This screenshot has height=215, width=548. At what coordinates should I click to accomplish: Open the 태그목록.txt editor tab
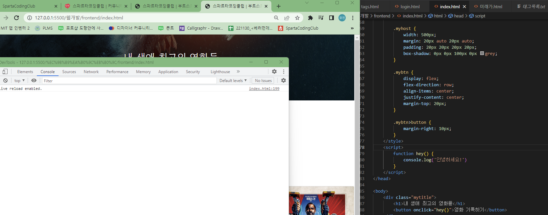tap(531, 7)
